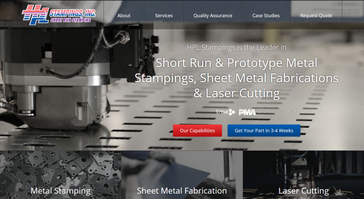
Task: Open the Services menu item
Action: click(164, 16)
